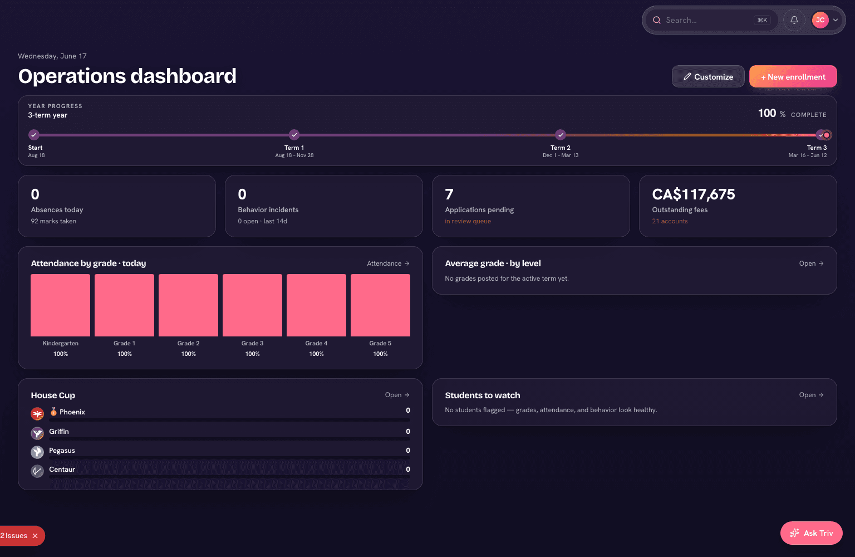Click the JC user avatar
The image size is (855, 557).
820,20
